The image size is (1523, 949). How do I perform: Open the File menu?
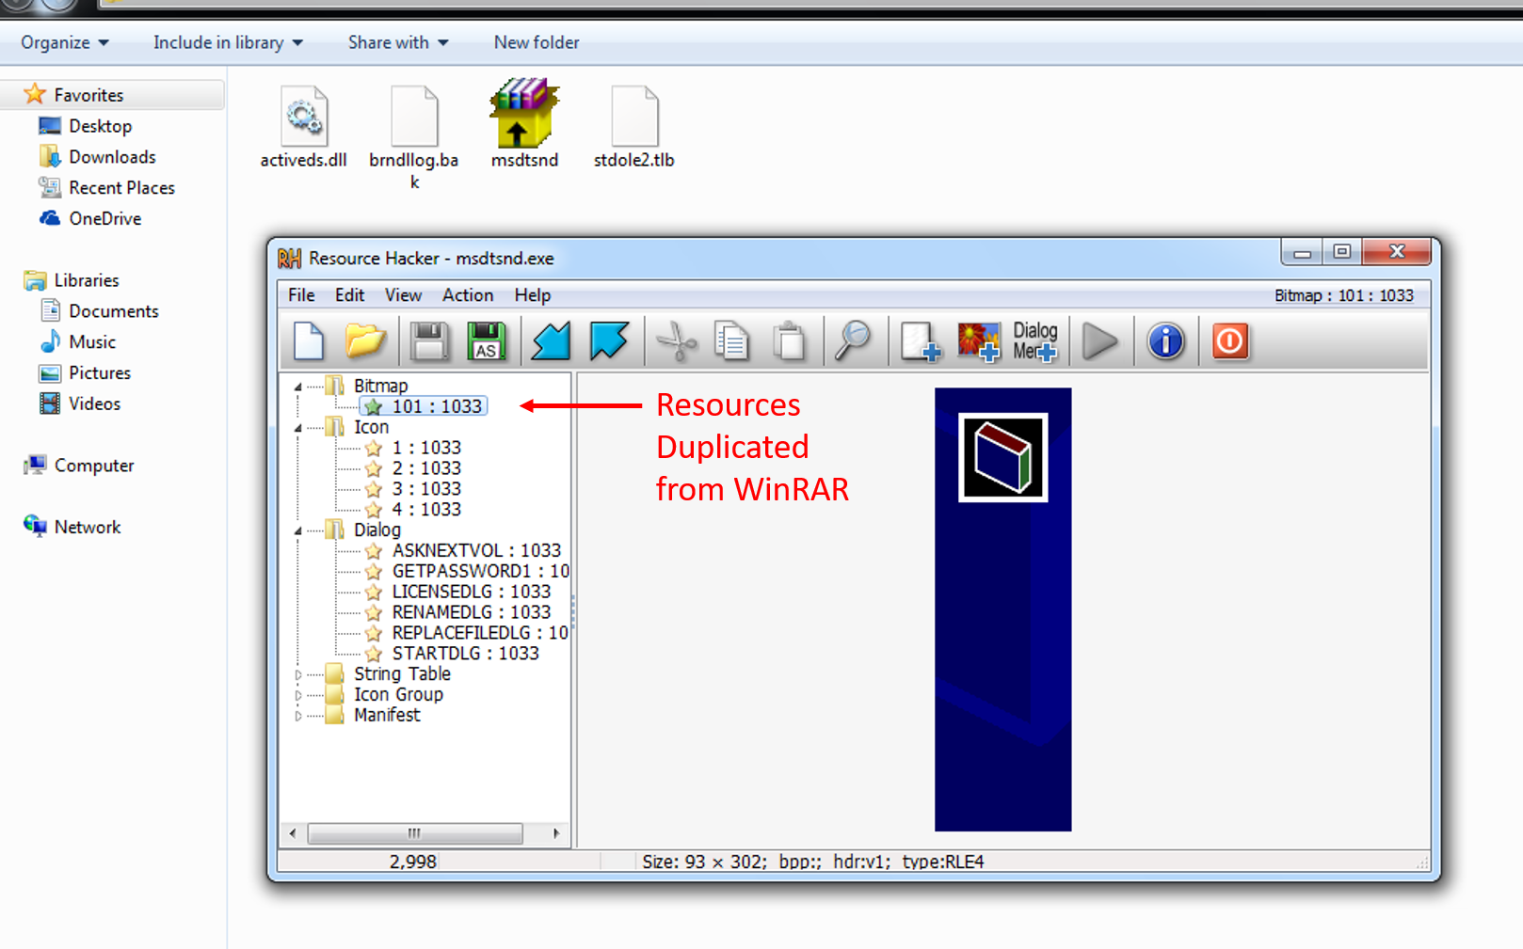coord(301,295)
